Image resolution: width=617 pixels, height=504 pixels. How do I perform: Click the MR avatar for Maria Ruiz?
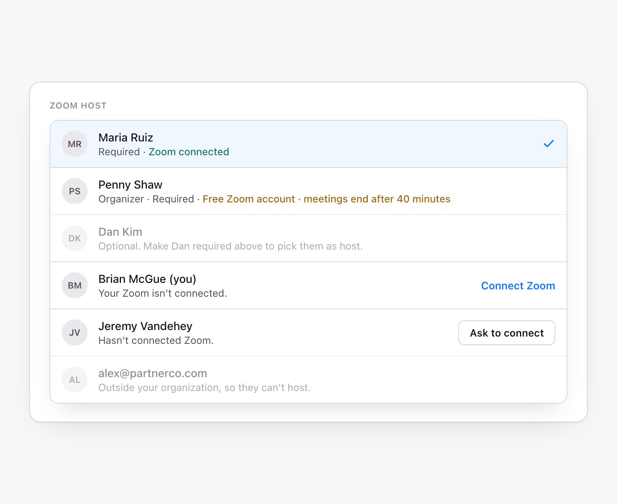click(x=75, y=144)
